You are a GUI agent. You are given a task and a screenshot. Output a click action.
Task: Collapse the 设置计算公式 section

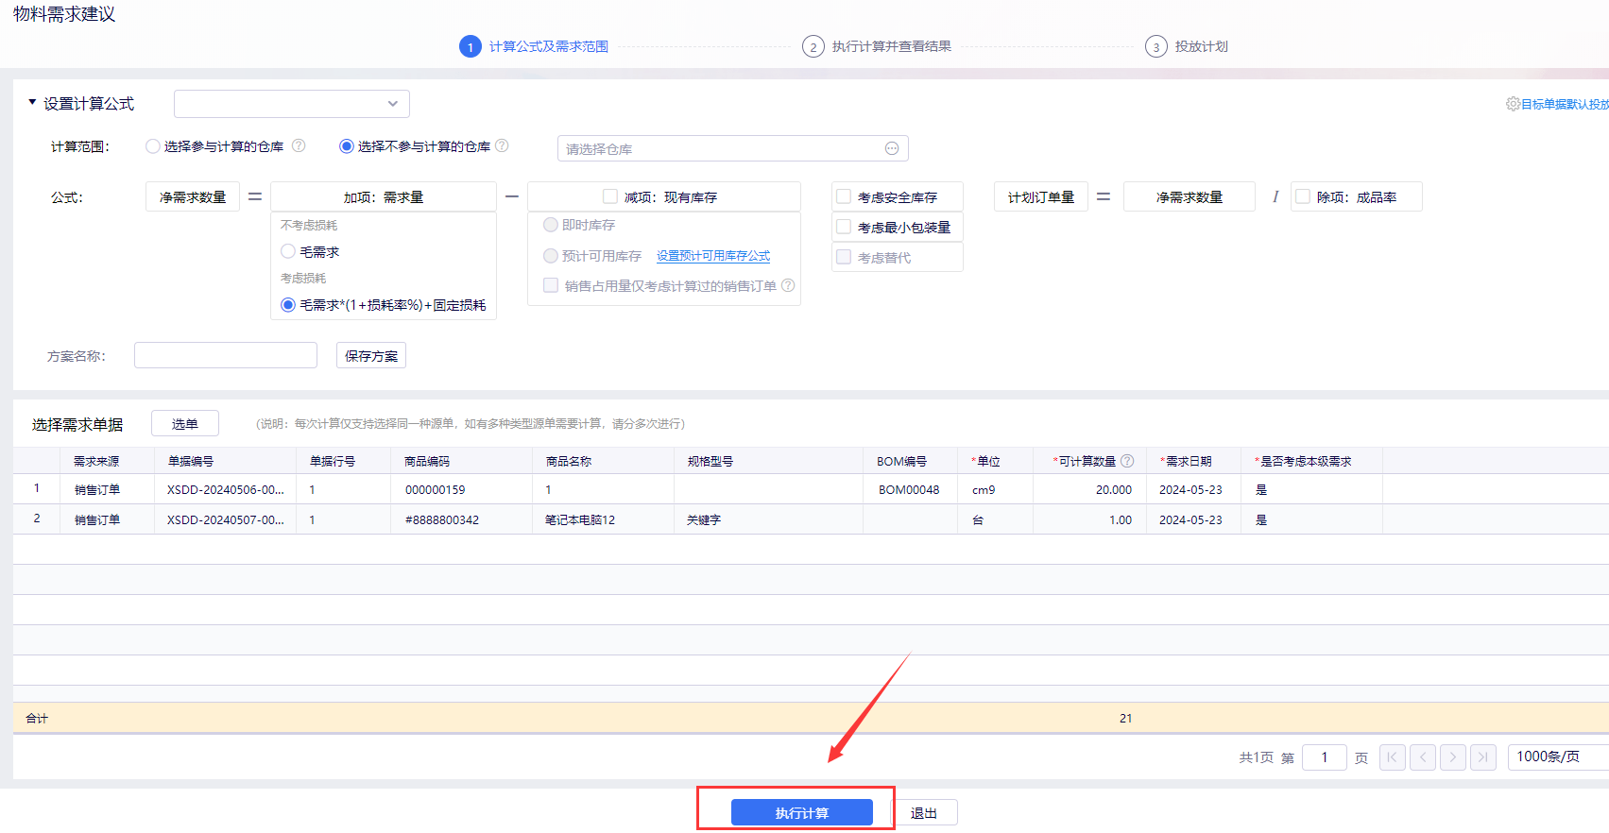click(32, 102)
